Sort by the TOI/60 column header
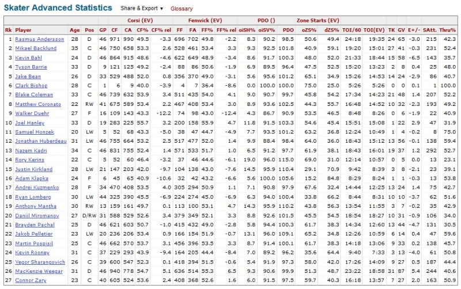The width and height of the screenshot is (461, 289). point(352,30)
